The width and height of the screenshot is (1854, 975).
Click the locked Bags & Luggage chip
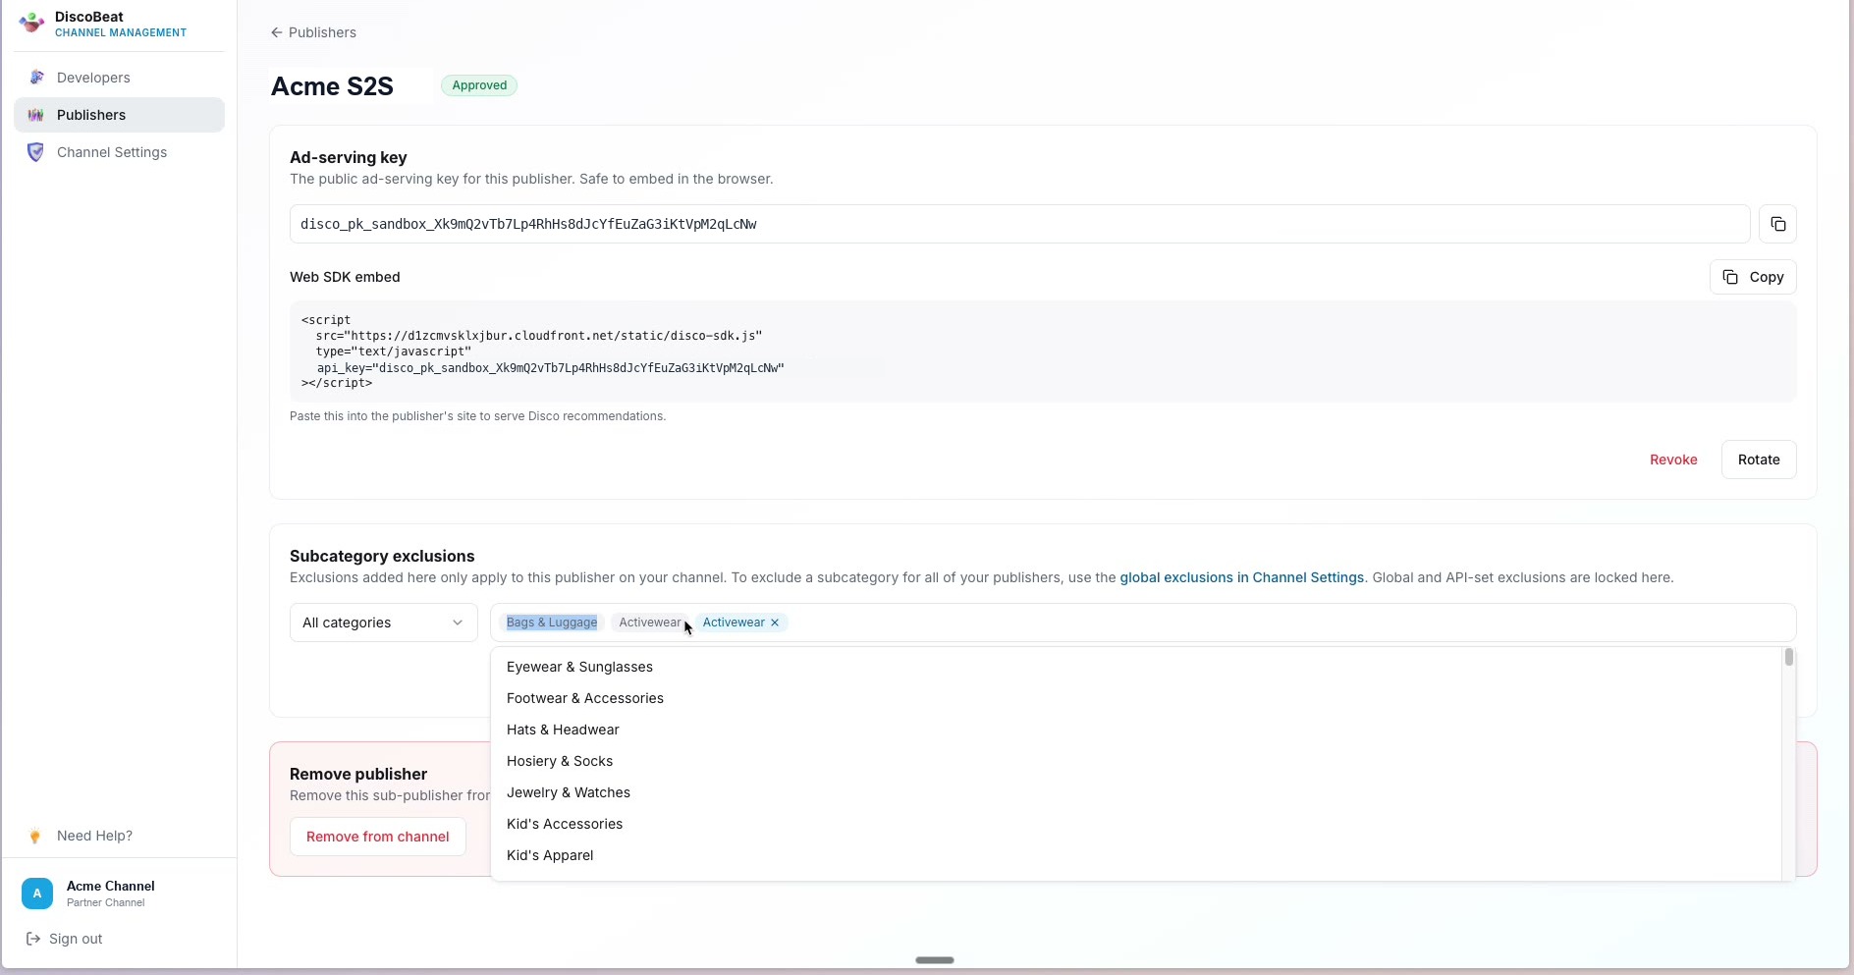pyautogui.click(x=552, y=623)
